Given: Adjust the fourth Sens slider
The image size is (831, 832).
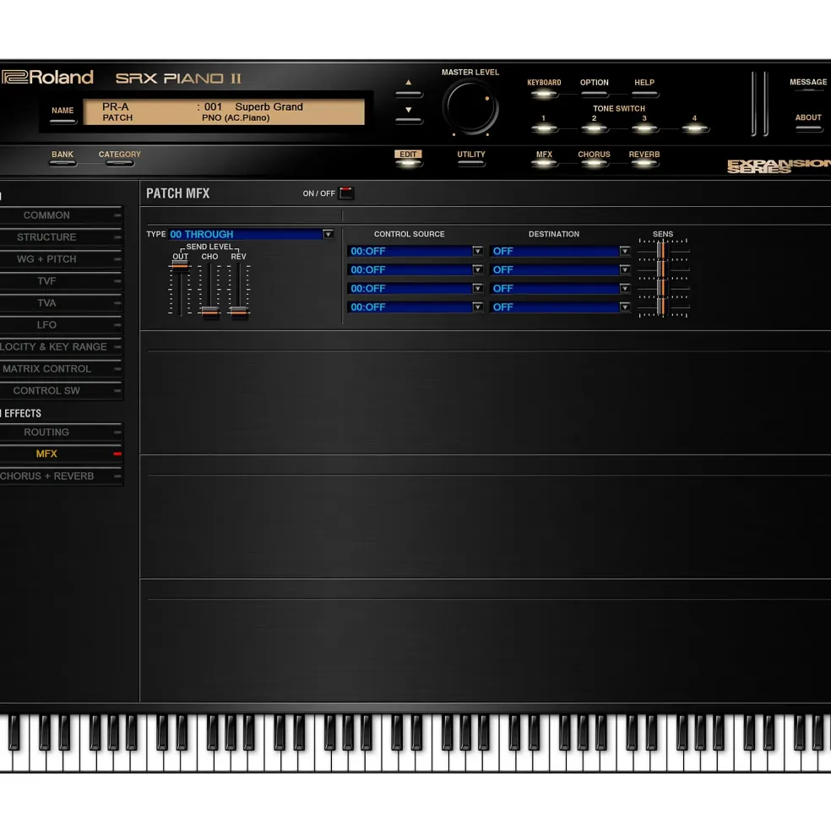Looking at the screenshot, I should 661,307.
